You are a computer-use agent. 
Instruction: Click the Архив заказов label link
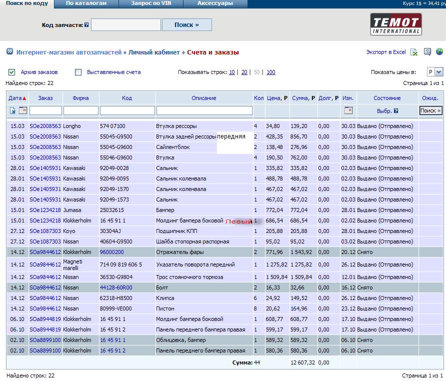tap(39, 72)
